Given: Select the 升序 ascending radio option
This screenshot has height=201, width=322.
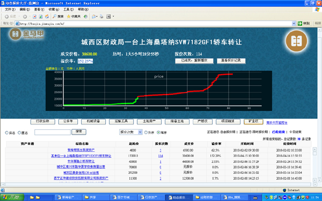Looking at the screenshot, I should pos(146,132).
